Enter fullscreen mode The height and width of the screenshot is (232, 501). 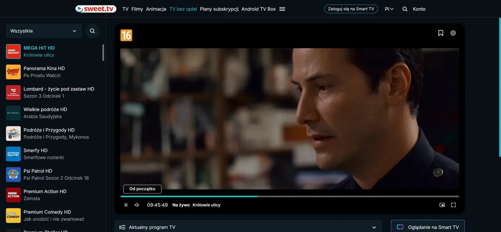[453, 205]
